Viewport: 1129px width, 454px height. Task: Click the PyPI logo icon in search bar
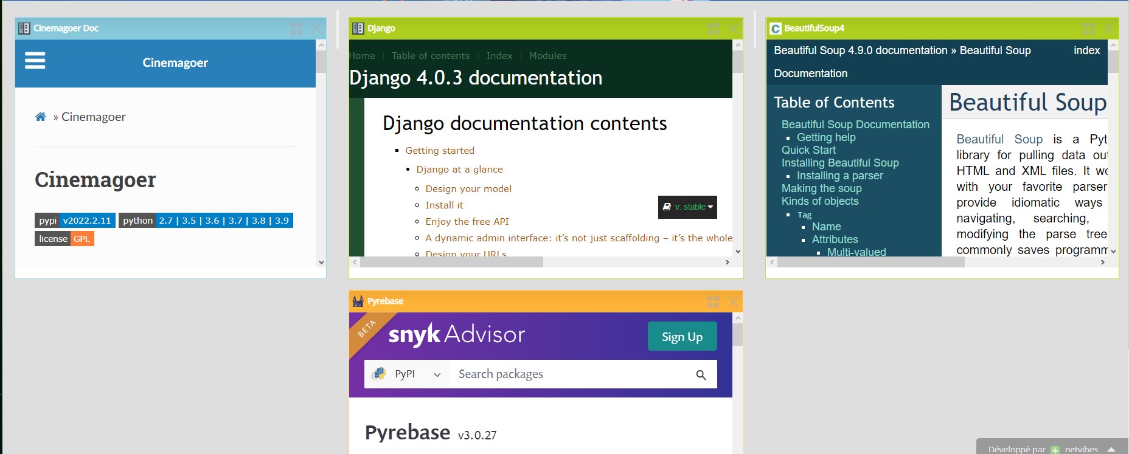point(379,374)
